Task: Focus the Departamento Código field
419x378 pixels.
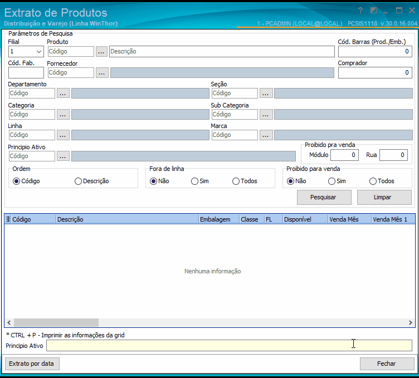Action: click(32, 94)
